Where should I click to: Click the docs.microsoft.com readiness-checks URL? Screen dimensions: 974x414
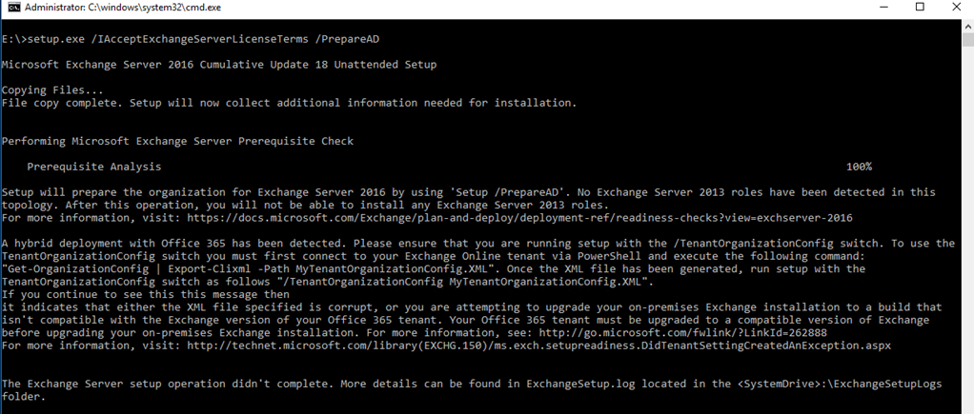pyautogui.click(x=520, y=218)
